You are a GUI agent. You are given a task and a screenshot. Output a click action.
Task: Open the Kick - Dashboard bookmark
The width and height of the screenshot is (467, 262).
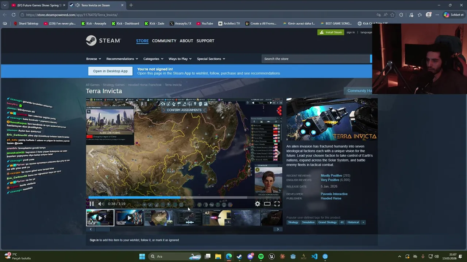point(125,23)
